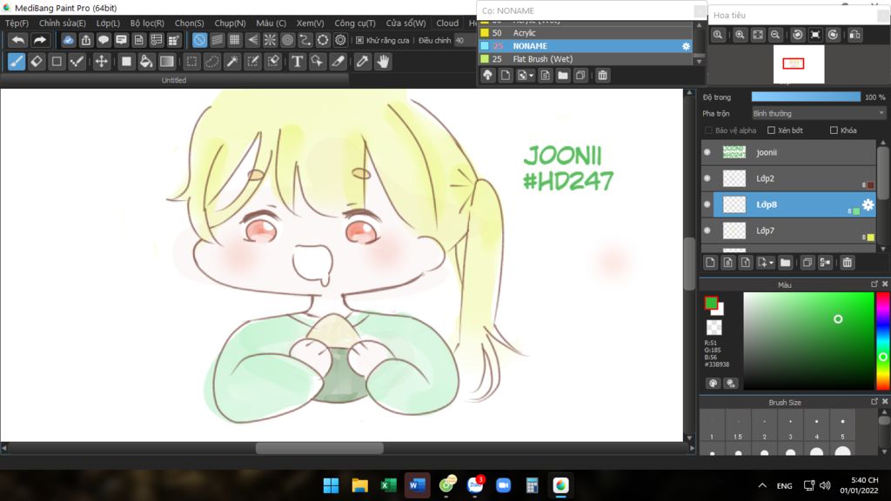Enable the Xén bớt checkbox
891x501 pixels.
[x=771, y=130]
